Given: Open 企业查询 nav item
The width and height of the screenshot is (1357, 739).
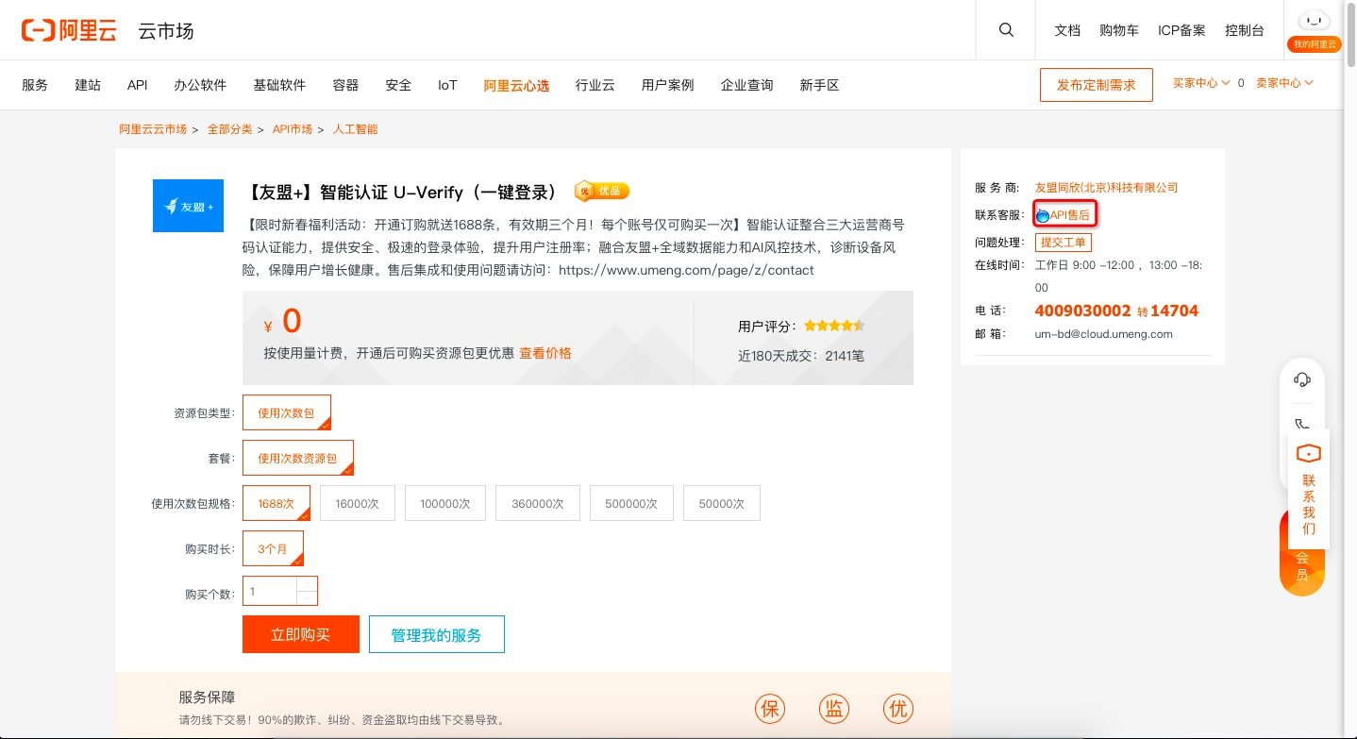Looking at the screenshot, I should pyautogui.click(x=747, y=85).
